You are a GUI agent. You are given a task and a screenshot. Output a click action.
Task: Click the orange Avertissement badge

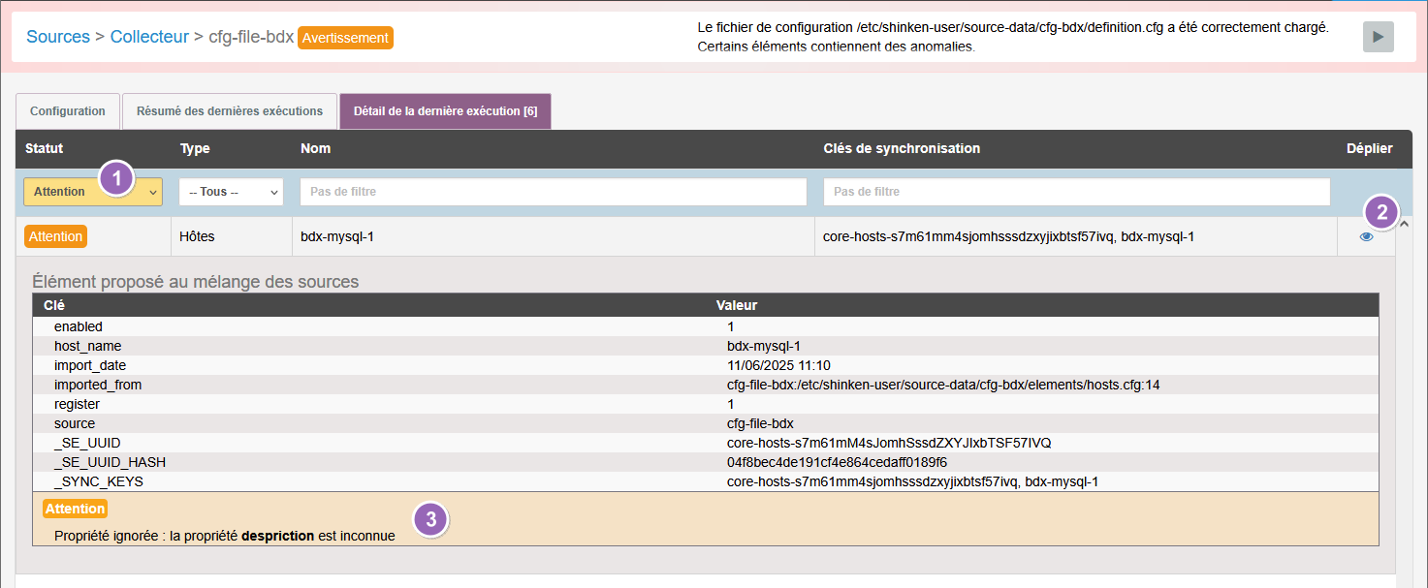point(345,38)
